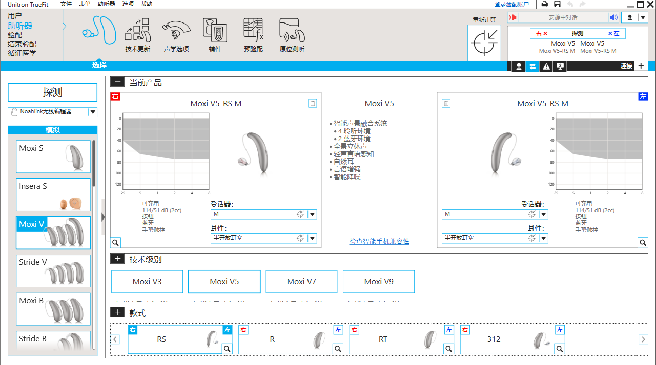Select Moxi B product family
The height and width of the screenshot is (365, 656).
pyautogui.click(x=53, y=309)
